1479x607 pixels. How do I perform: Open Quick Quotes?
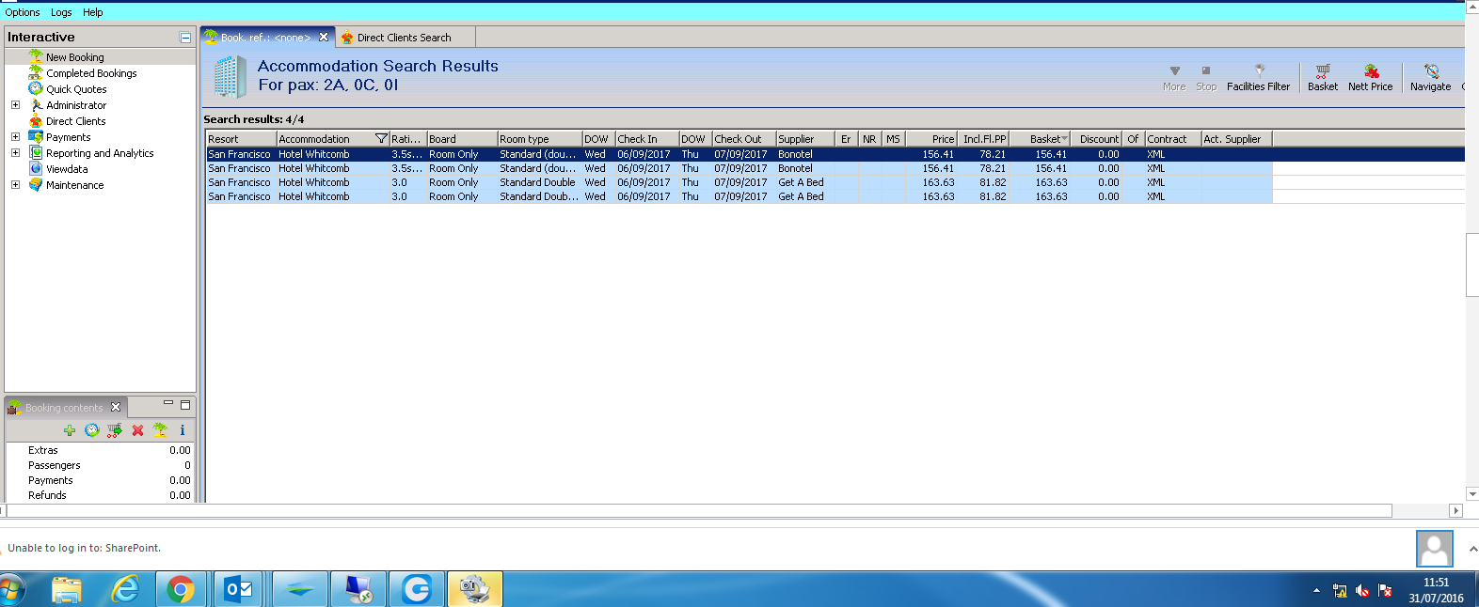coord(76,89)
